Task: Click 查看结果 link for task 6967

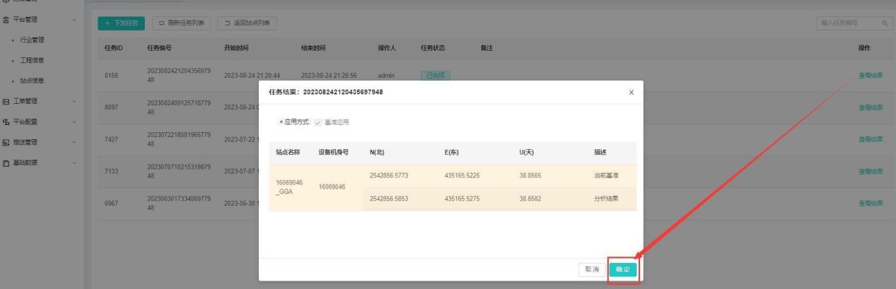Action: pyautogui.click(x=870, y=203)
